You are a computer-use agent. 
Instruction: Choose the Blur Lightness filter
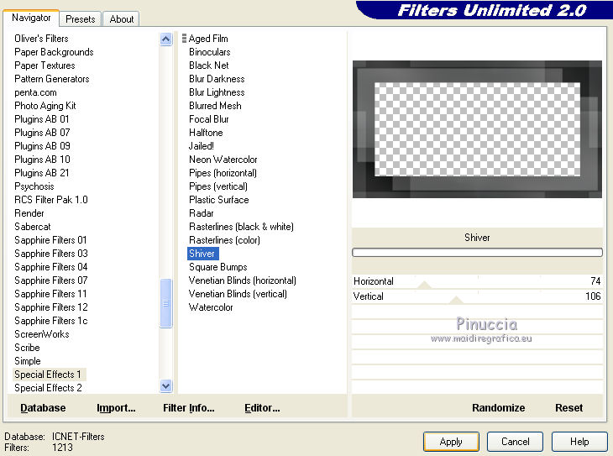[217, 92]
